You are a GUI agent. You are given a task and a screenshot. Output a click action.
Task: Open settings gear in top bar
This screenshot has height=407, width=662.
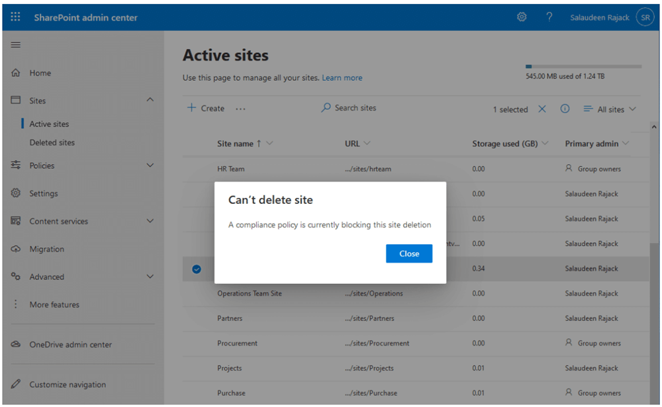[x=522, y=17]
